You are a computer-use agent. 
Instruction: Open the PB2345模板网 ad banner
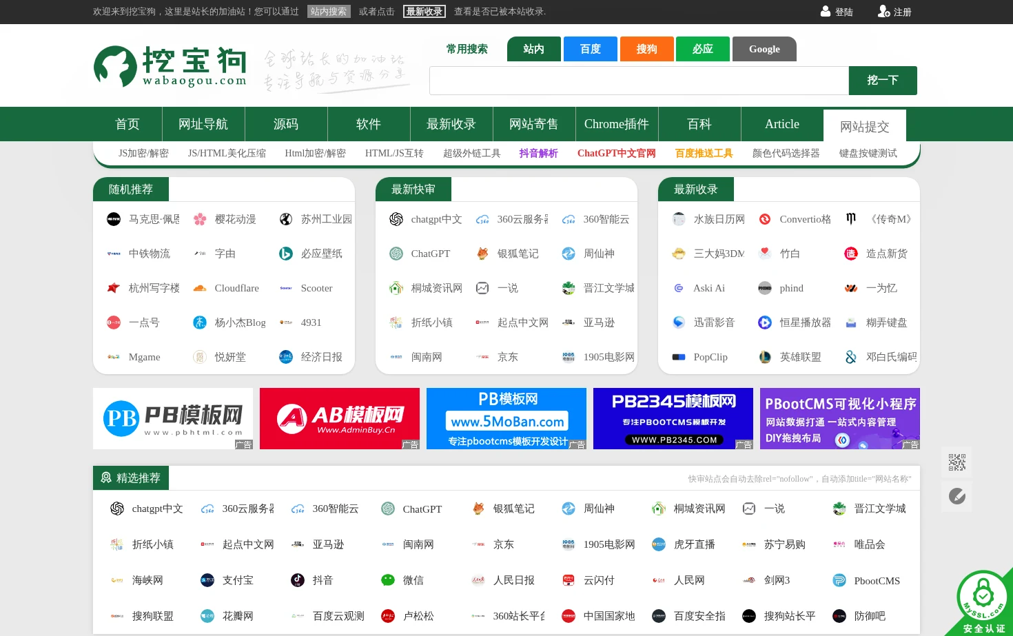point(673,419)
